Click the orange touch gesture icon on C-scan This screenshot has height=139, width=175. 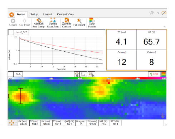click(x=162, y=115)
